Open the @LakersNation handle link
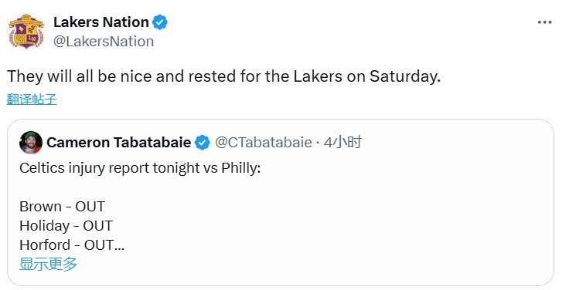This screenshot has width=569, height=290. (x=104, y=42)
